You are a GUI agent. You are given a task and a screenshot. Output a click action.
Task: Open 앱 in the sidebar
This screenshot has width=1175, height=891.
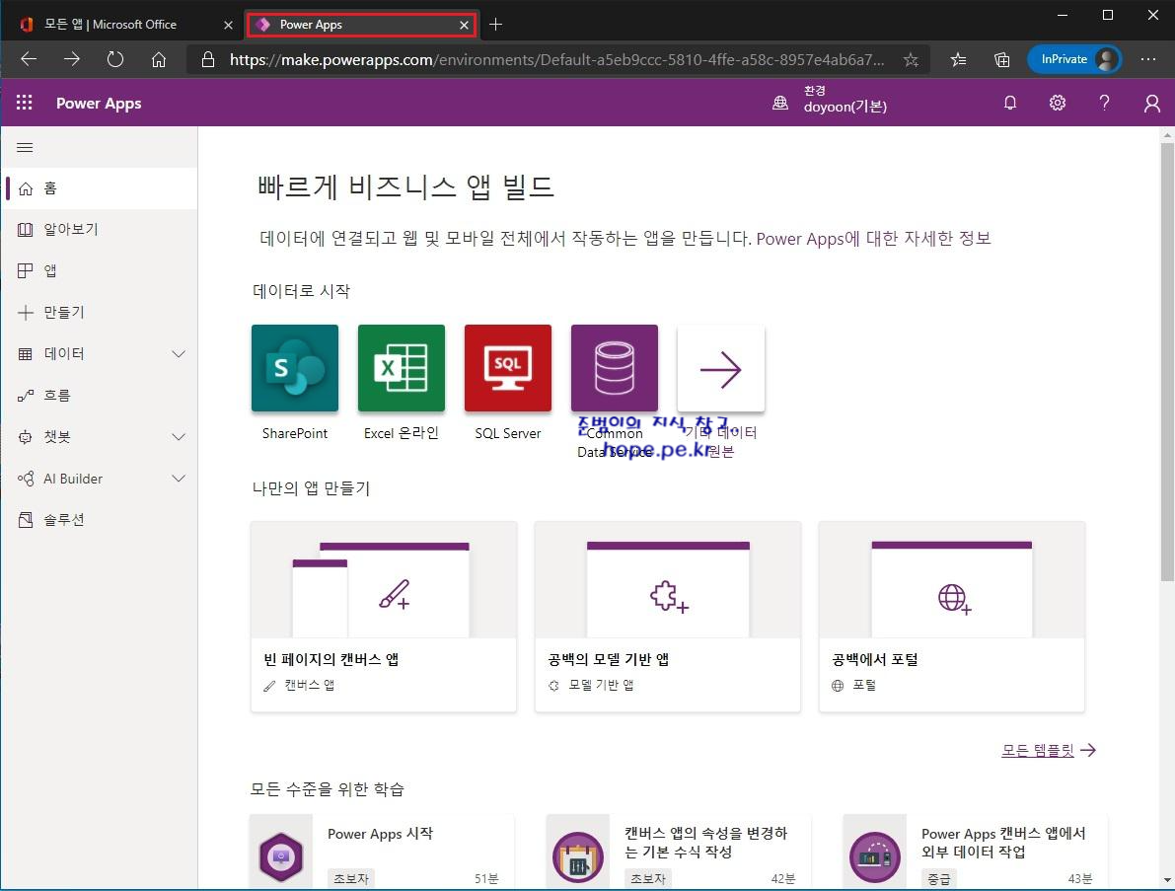click(x=100, y=270)
